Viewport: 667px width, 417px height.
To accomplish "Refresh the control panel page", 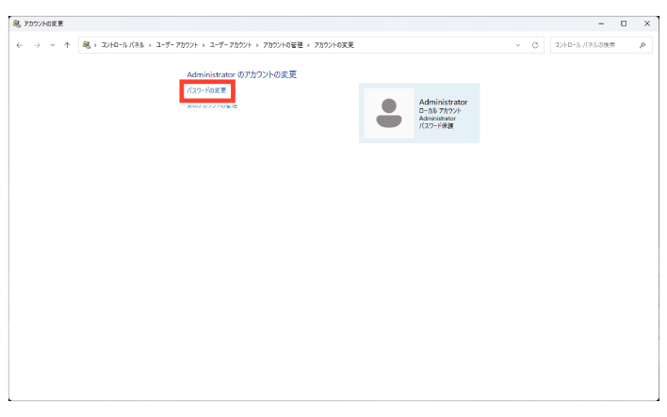I will click(535, 45).
